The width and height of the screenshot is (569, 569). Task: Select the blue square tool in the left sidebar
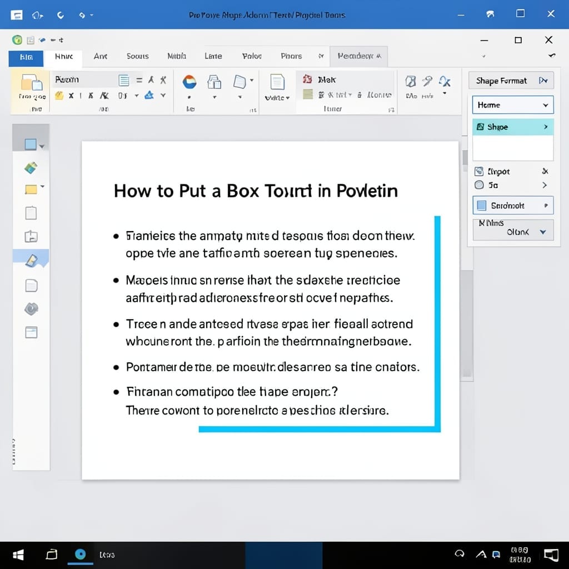(31, 144)
